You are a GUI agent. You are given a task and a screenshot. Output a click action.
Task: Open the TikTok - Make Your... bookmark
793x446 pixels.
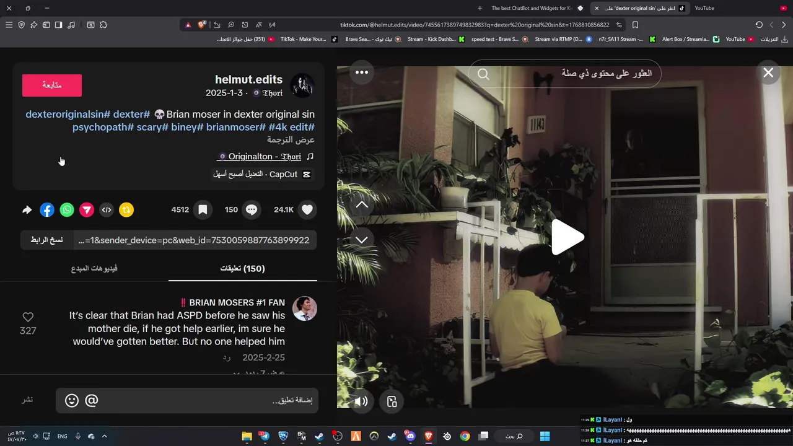(x=309, y=39)
